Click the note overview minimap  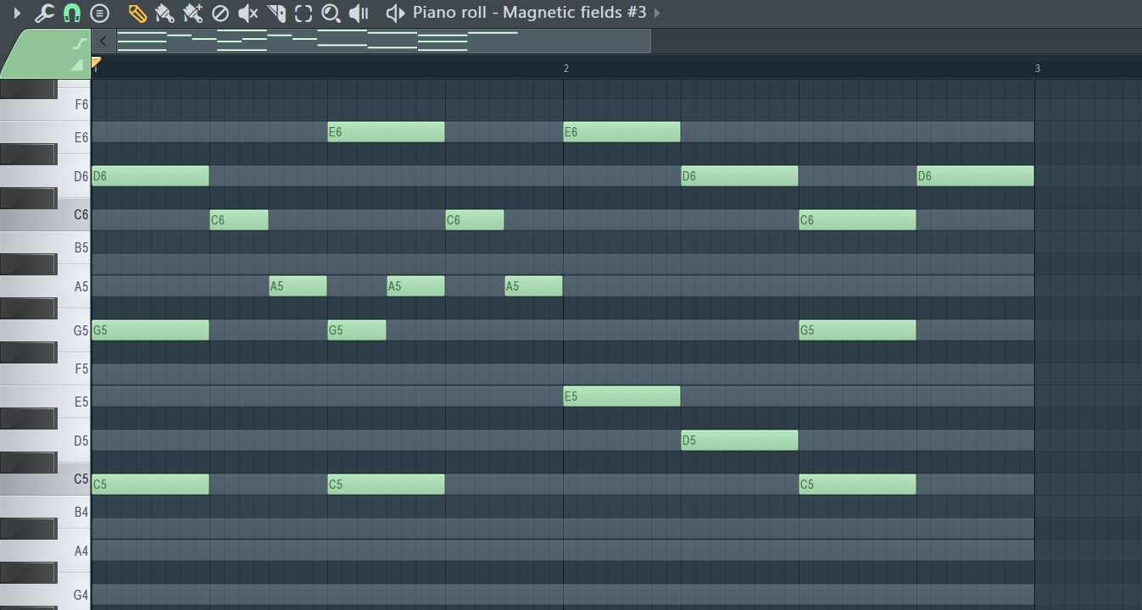383,41
